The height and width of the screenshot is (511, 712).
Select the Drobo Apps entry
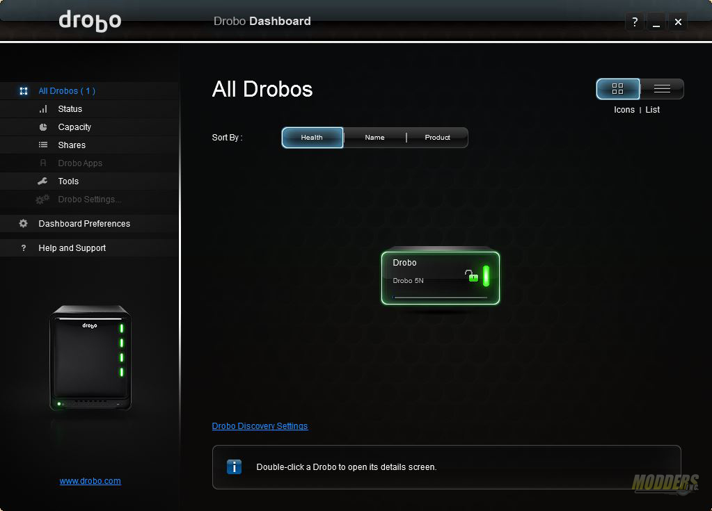[90, 163]
